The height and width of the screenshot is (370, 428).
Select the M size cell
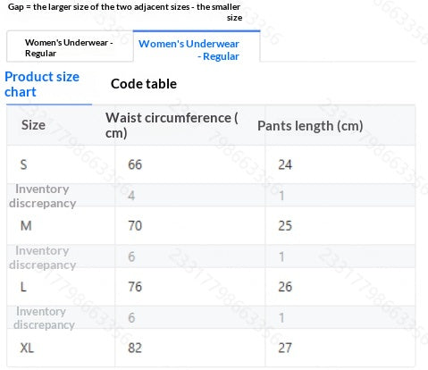pos(26,225)
